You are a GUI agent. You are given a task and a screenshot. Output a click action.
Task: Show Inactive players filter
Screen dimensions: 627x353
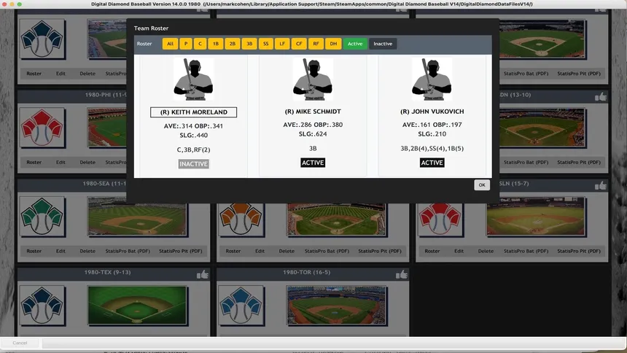[x=383, y=44]
